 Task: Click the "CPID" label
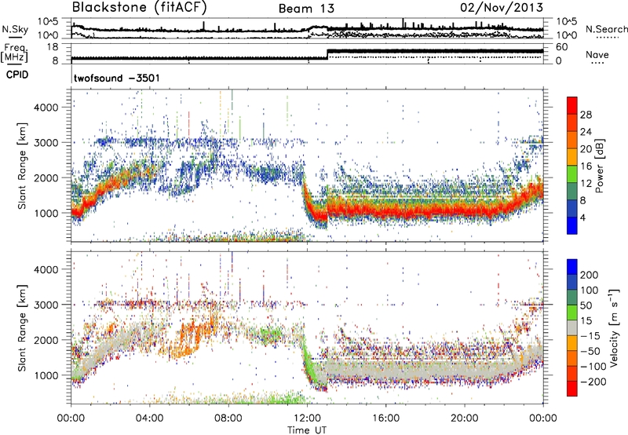pyautogui.click(x=17, y=75)
